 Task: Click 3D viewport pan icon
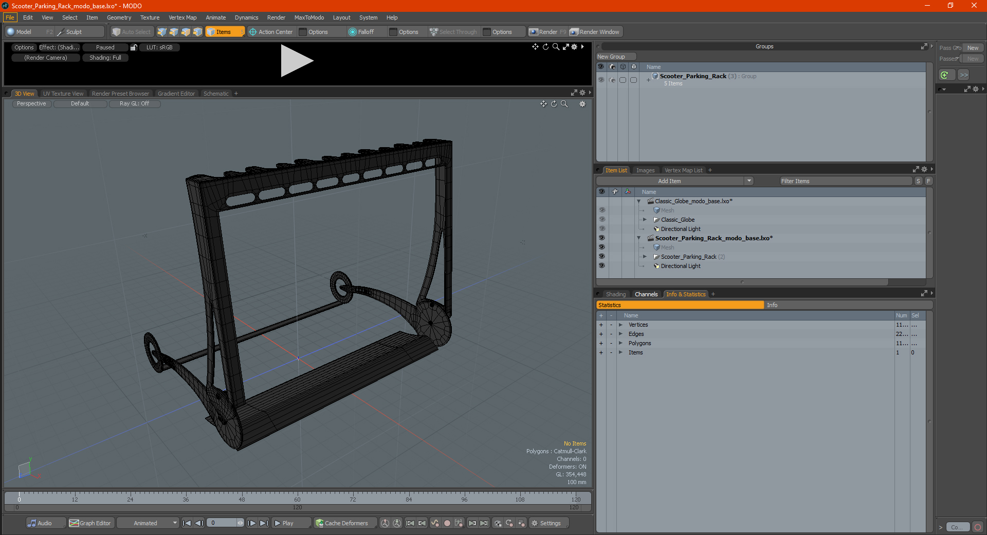click(x=543, y=104)
